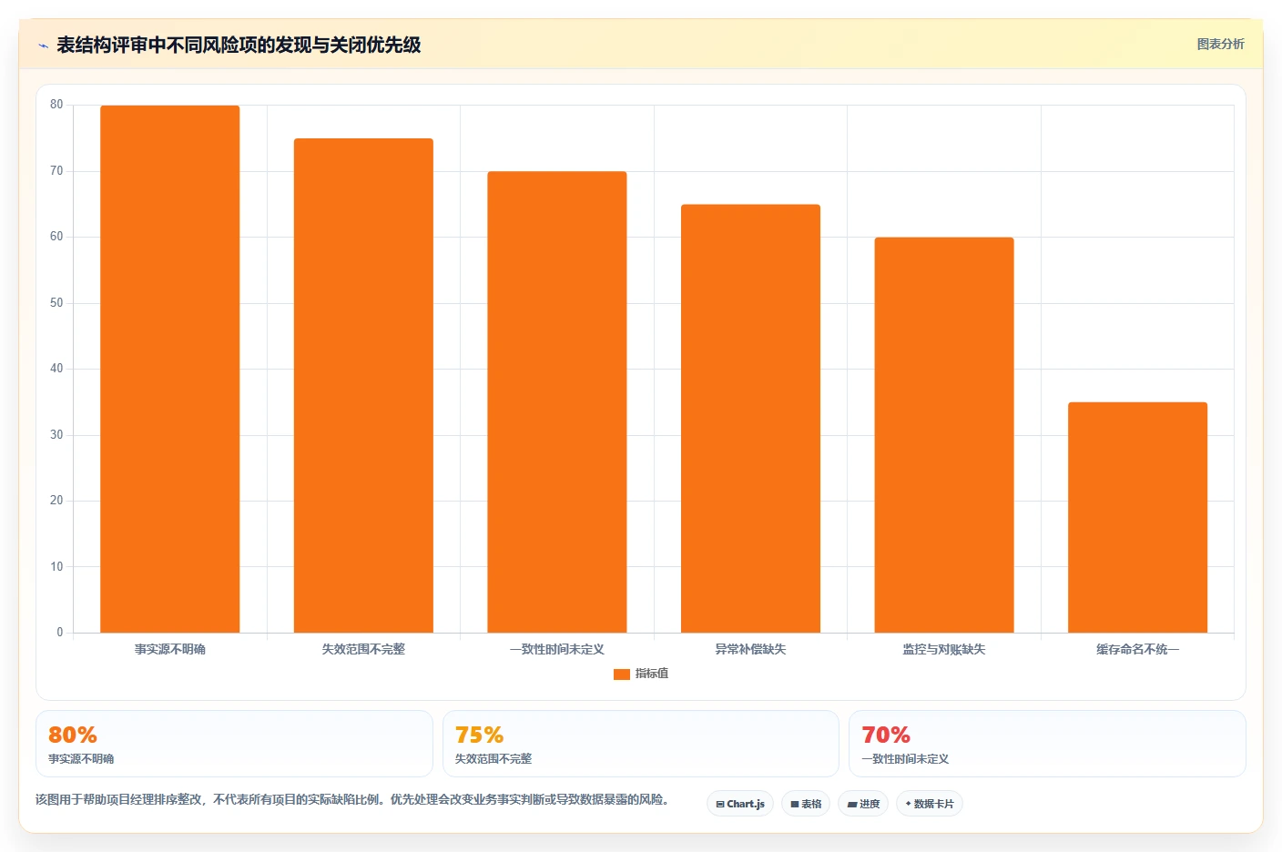Click the 图表分析 label
1282x852 pixels.
1220,44
